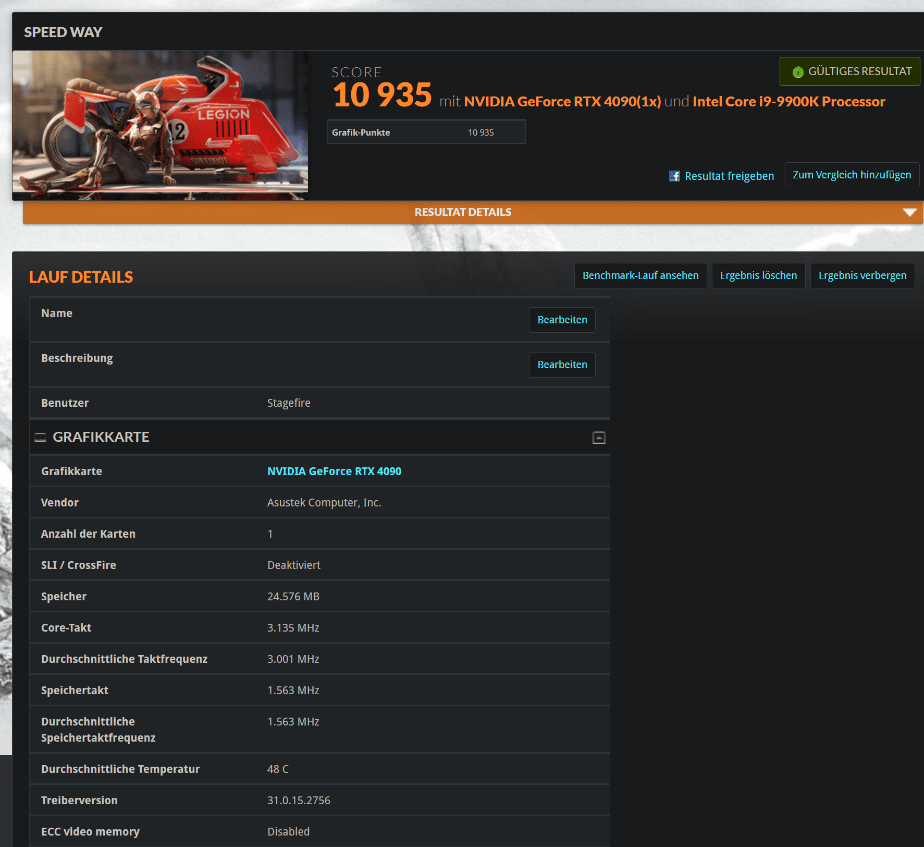Image resolution: width=924 pixels, height=847 pixels.
Task: Click Speichertakt value 1.563 MHz
Action: pos(293,690)
